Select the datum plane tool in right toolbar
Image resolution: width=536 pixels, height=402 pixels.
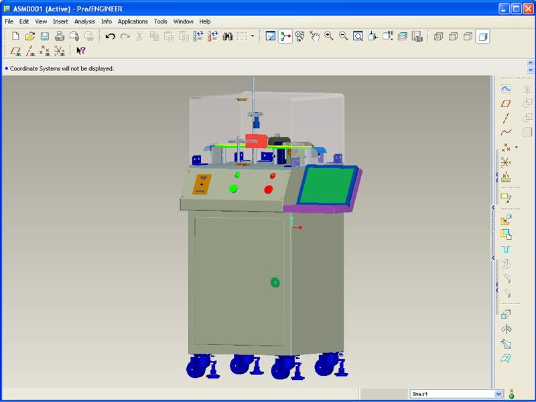click(506, 103)
